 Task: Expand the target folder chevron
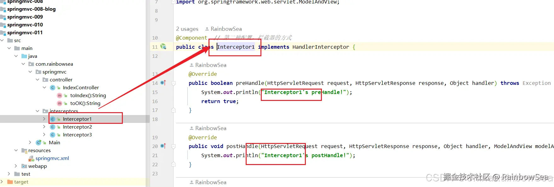2,182
